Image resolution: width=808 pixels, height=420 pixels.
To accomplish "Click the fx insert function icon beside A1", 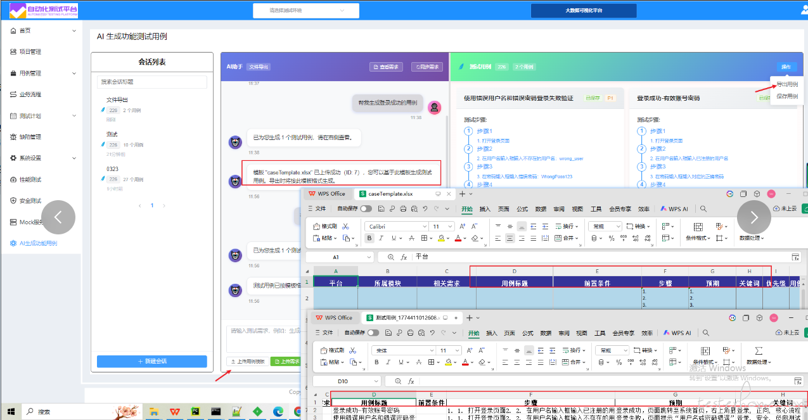I will pos(403,257).
